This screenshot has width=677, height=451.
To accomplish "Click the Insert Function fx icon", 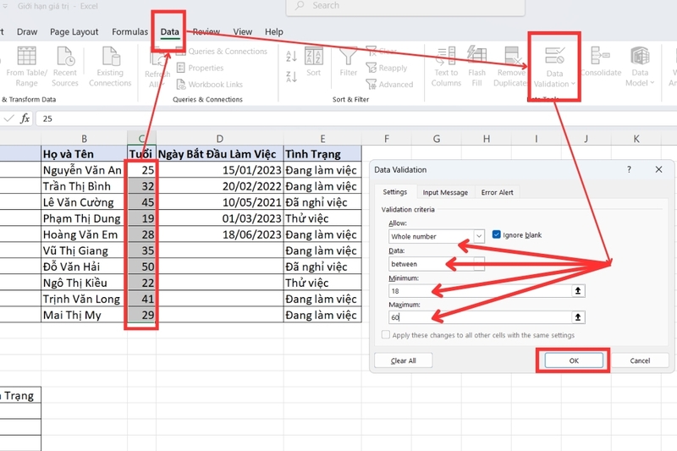I will click(x=25, y=118).
